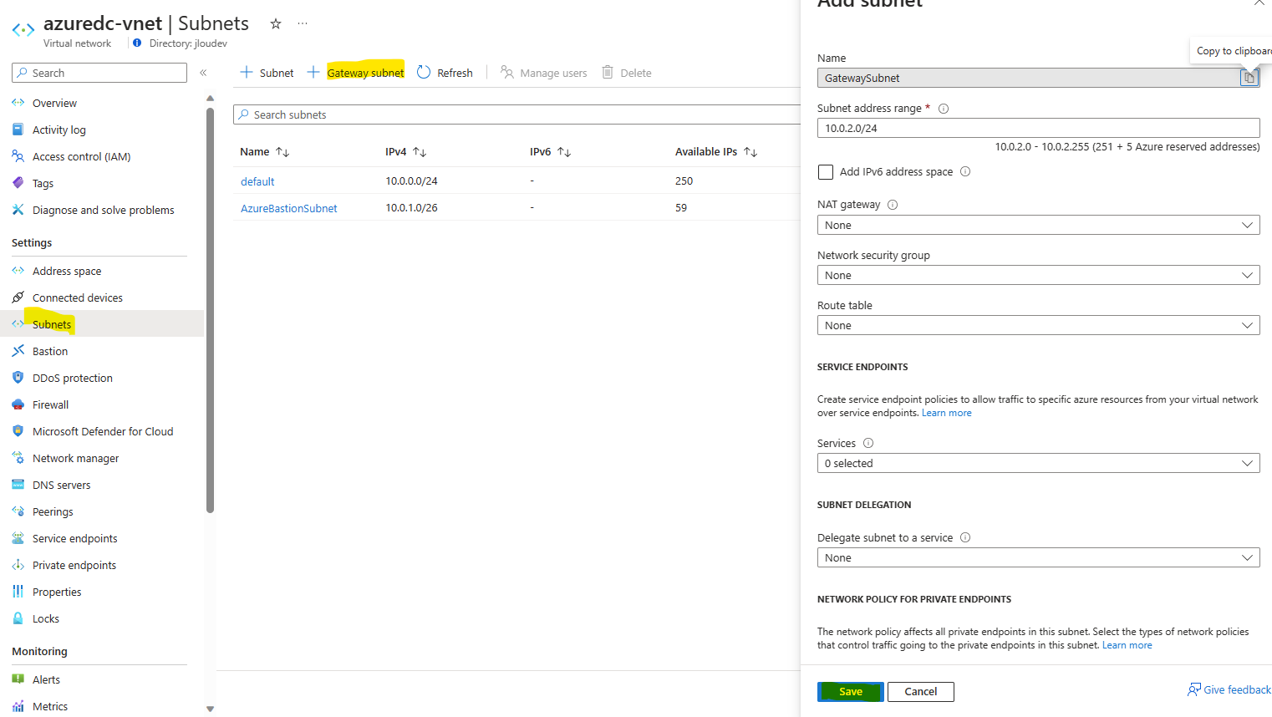Click the Alerts icon
The height and width of the screenshot is (717, 1272).
click(18, 679)
